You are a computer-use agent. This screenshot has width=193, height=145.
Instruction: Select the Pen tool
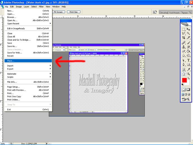[x=183, y=64]
